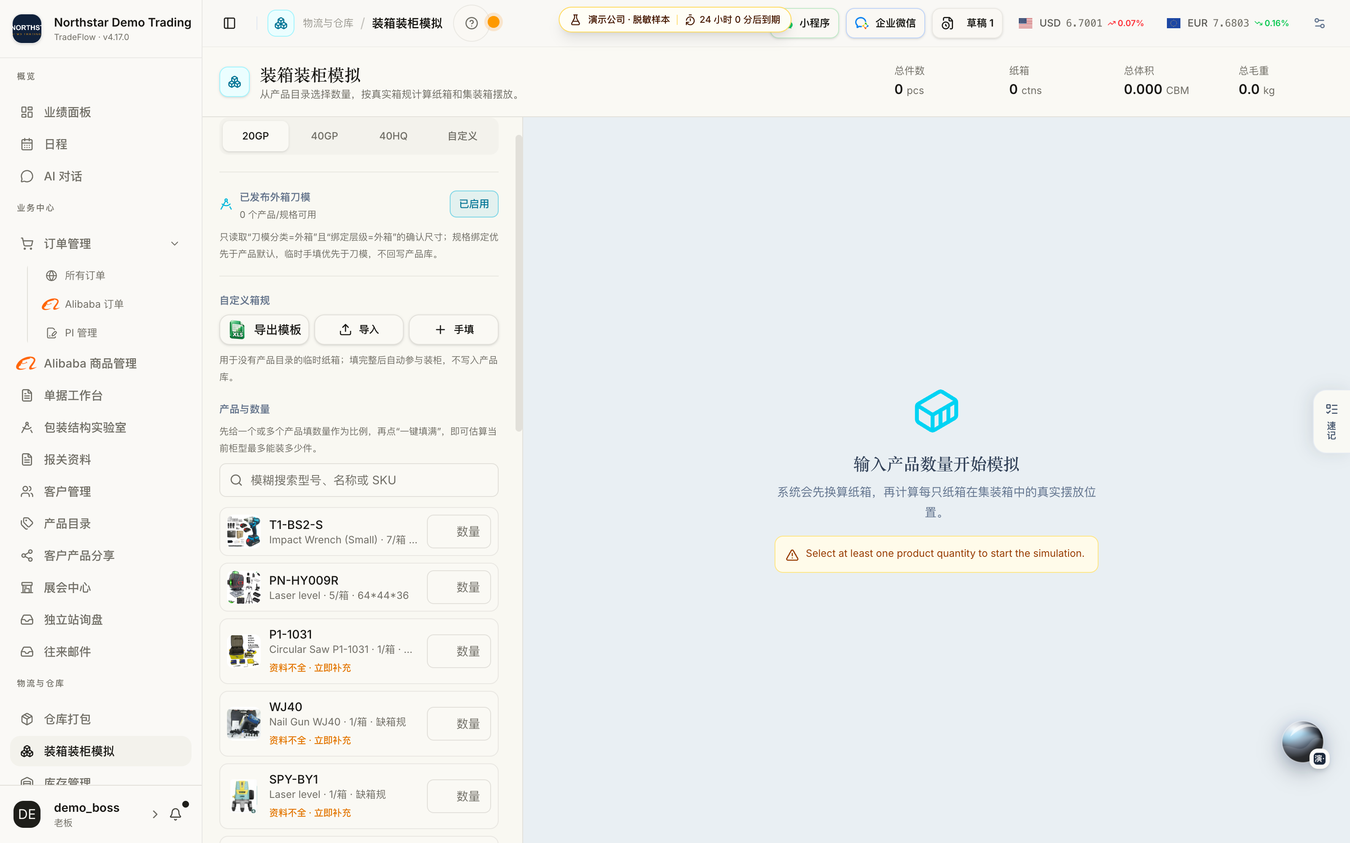Open the floating assistant orb
This screenshot has width=1350, height=843.
(1302, 742)
